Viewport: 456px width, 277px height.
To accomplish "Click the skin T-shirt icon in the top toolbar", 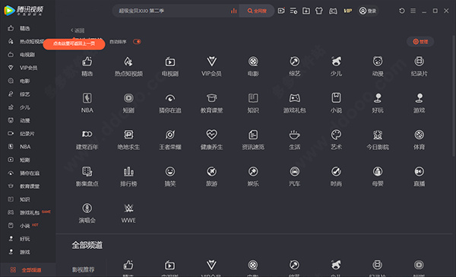I will (x=319, y=11).
